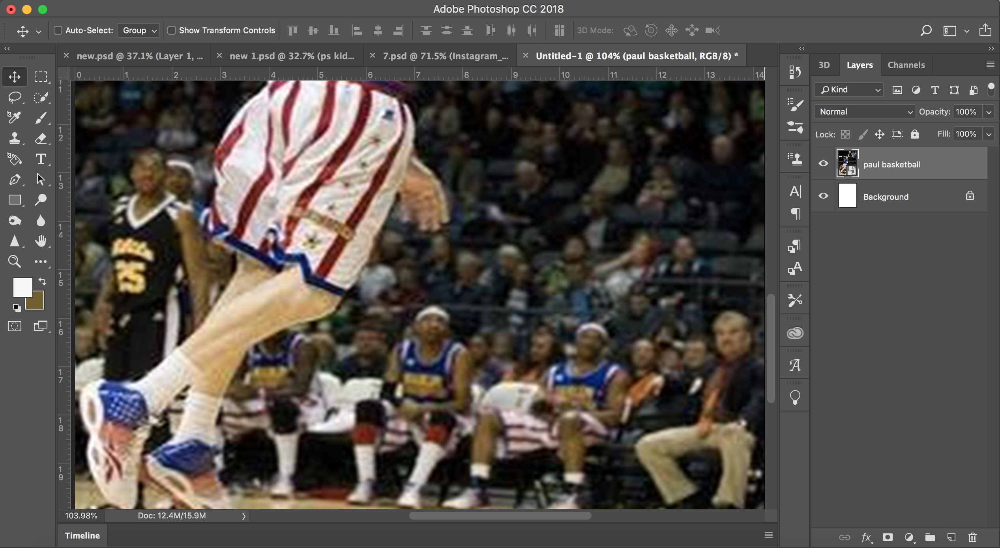Open the workspace switcher dropdown arrow

click(x=966, y=31)
